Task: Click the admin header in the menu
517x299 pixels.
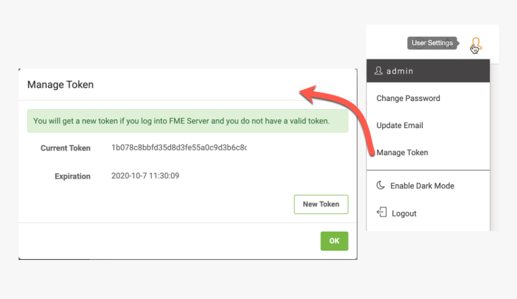Action: click(x=428, y=71)
